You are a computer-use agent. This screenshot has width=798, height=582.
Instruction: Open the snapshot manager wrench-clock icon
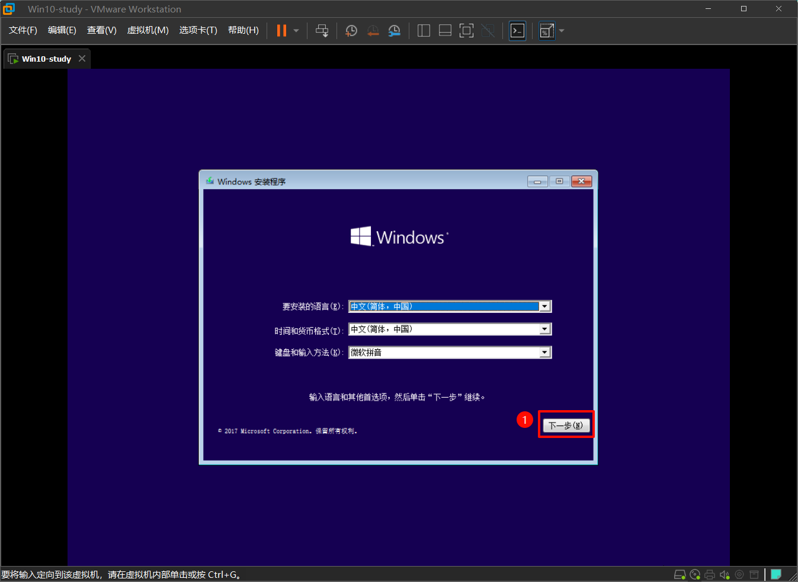pyautogui.click(x=394, y=31)
